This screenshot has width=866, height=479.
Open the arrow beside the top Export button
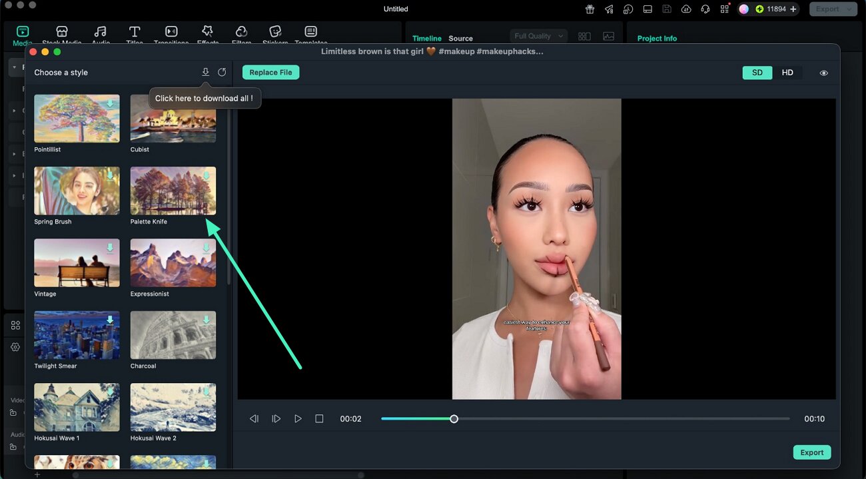(x=849, y=9)
